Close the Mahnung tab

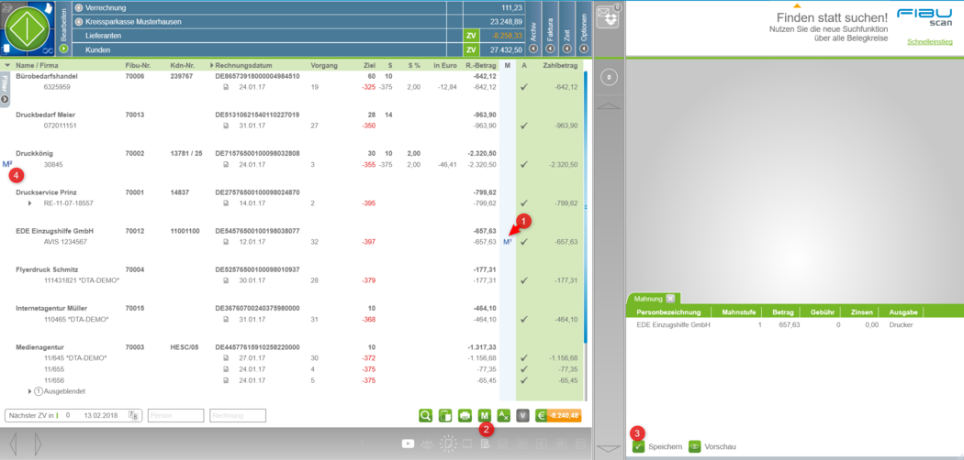[670, 299]
